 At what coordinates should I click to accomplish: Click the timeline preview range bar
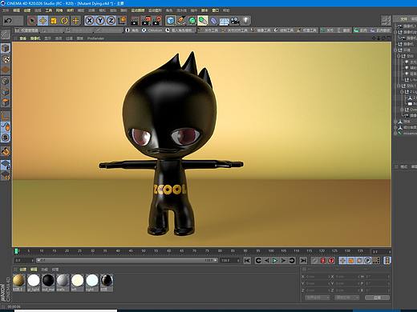(x=127, y=260)
